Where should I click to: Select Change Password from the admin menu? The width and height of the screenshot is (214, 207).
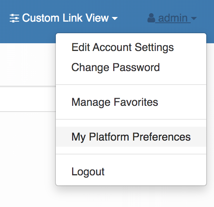[x=131, y=68]
